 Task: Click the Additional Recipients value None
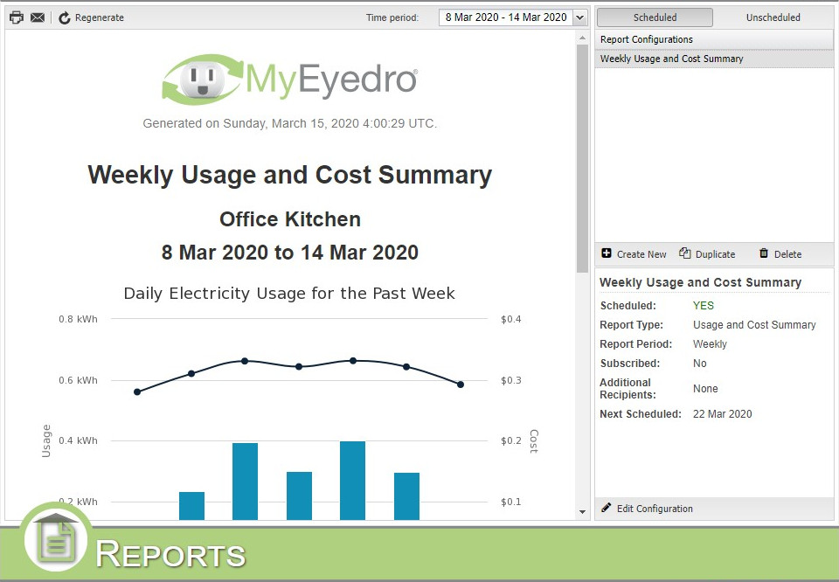pos(705,389)
